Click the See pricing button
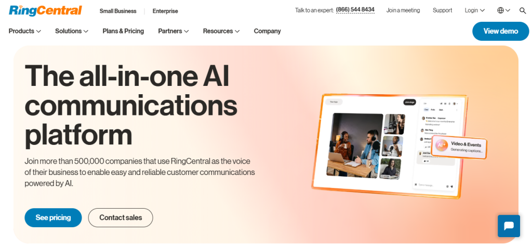532x249 pixels. (x=54, y=217)
